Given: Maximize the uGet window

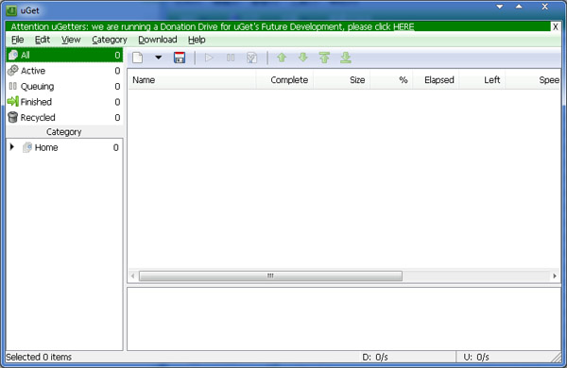Looking at the screenshot, I should click(x=519, y=7).
